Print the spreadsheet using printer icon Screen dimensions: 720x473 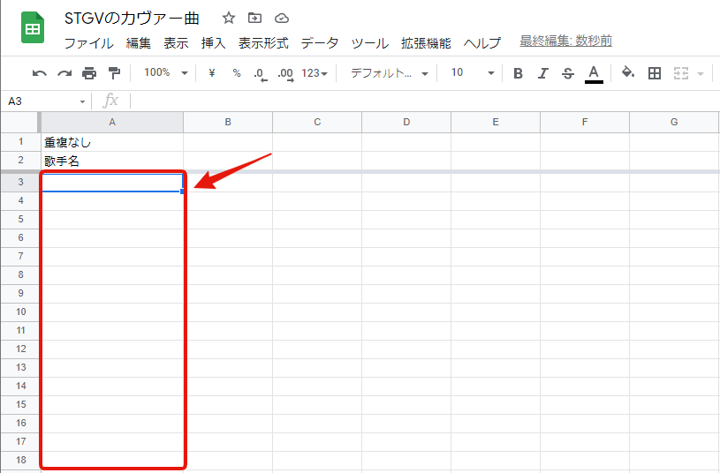(88, 73)
